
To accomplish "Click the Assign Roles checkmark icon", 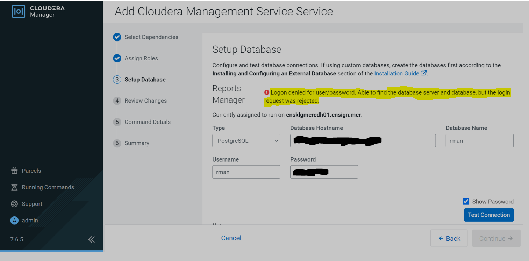I will pos(117,58).
